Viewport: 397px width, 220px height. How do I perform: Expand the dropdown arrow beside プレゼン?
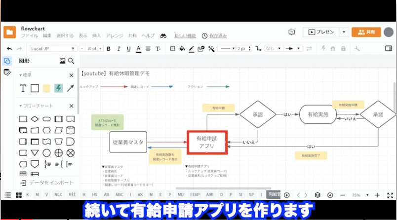point(344,32)
